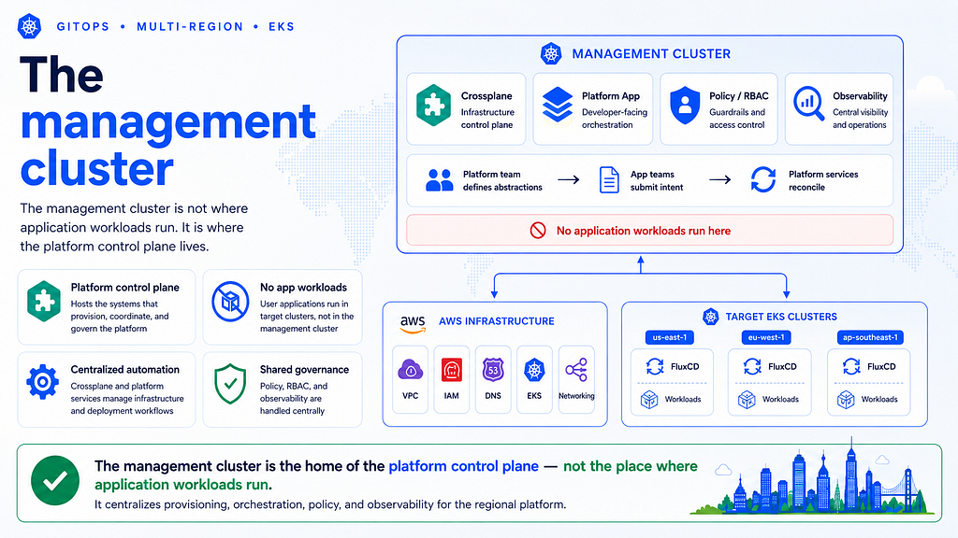
Task: Select the green Crossplane puzzle icon in Management Cluster
Action: (433, 105)
